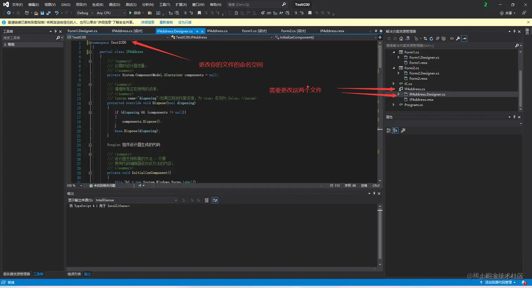532x288 pixels.
Task: Click the categorized icon in Properties panel
Action: point(388,130)
